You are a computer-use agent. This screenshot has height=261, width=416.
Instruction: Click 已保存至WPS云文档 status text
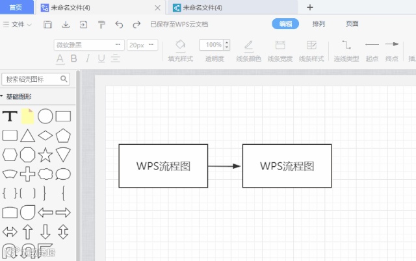click(x=179, y=25)
